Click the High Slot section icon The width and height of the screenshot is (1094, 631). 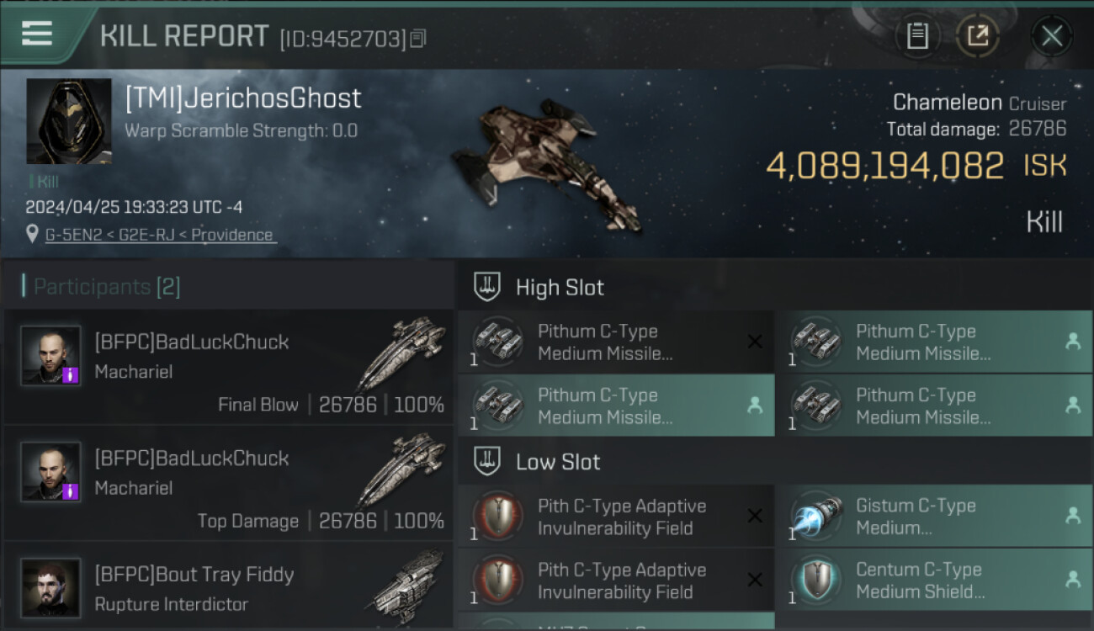point(488,287)
